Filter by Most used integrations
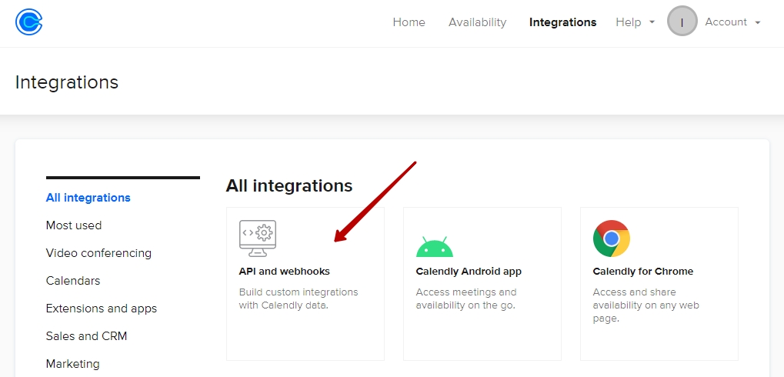Viewport: 784px width, 377px height. (x=74, y=225)
